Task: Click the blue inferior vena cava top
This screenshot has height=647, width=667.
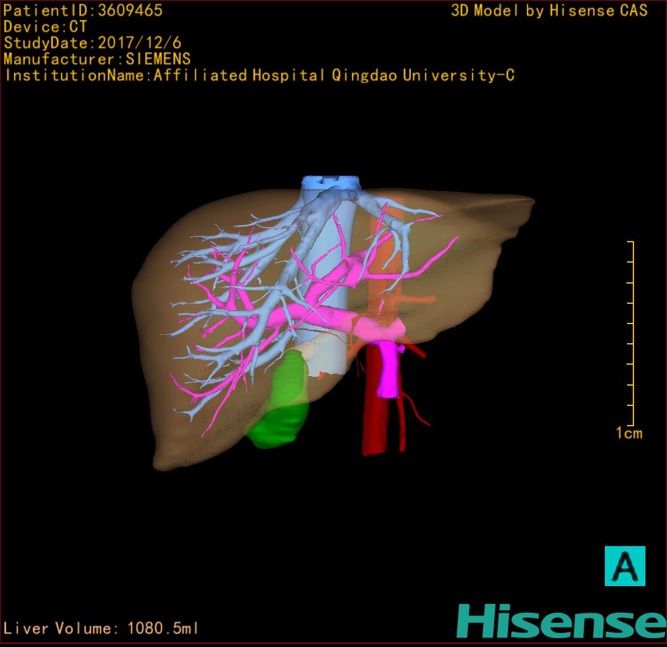Action: (330, 183)
